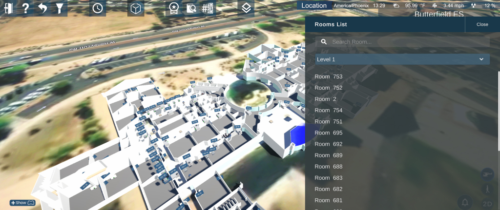Image resolution: width=500 pixels, height=210 pixels.
Task: Close the Rooms List panel
Action: 482,24
